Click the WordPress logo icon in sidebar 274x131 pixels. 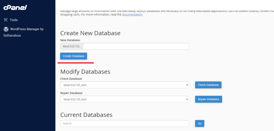coord(6,29)
